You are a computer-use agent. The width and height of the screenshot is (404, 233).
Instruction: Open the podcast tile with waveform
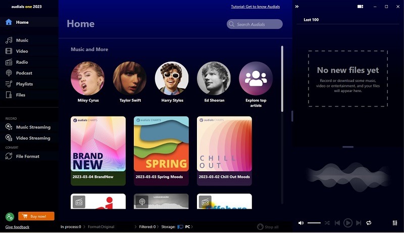tap(161, 201)
